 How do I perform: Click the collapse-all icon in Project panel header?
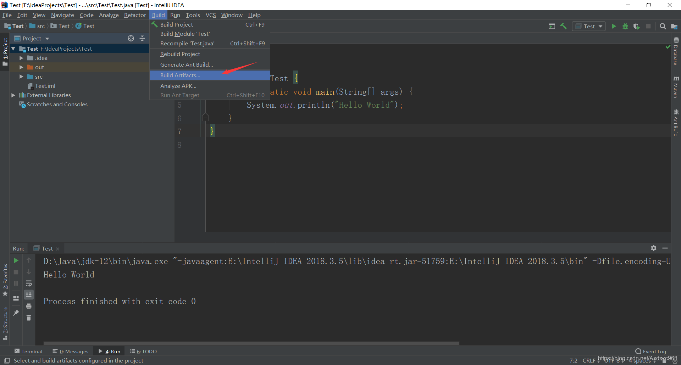click(x=142, y=38)
